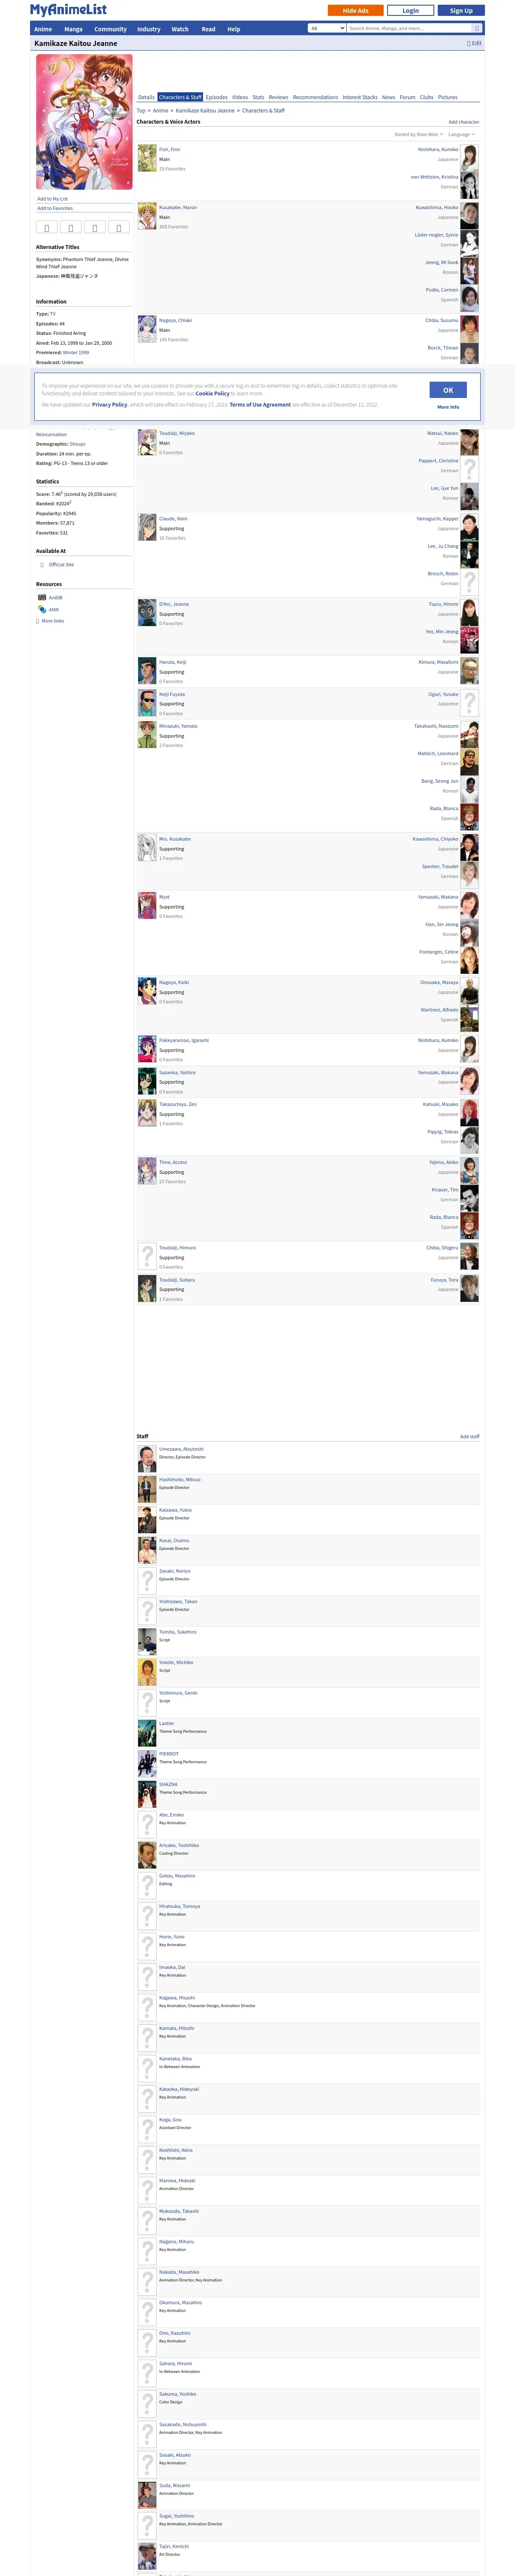
Task: Open the Anime navigation menu
Action: (43, 29)
